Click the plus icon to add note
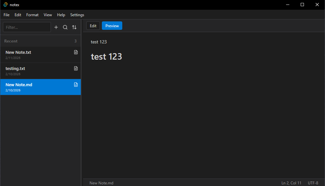Image resolution: width=325 pixels, height=186 pixels. (56, 28)
